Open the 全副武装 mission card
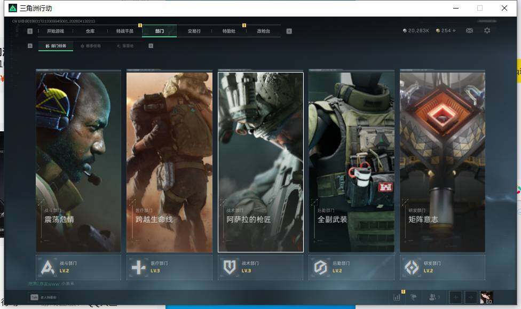521x309 pixels. coord(352,162)
